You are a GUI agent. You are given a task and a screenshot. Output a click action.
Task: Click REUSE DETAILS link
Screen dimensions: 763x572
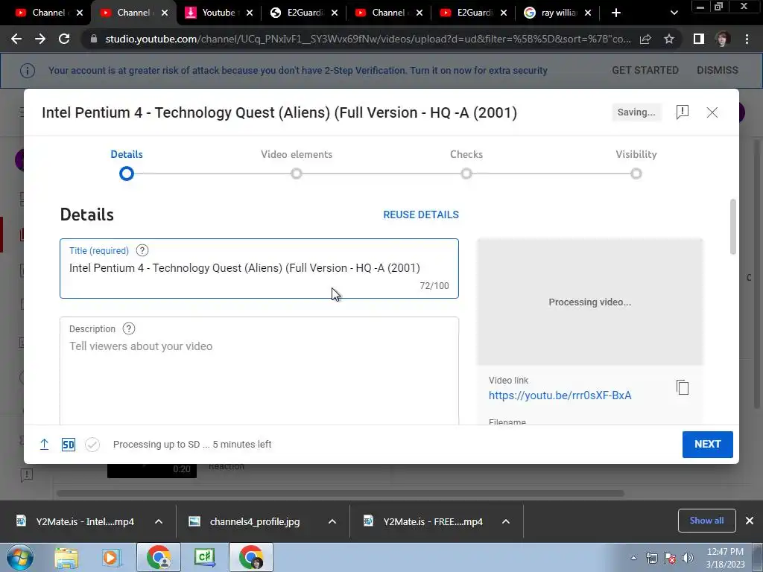421,214
